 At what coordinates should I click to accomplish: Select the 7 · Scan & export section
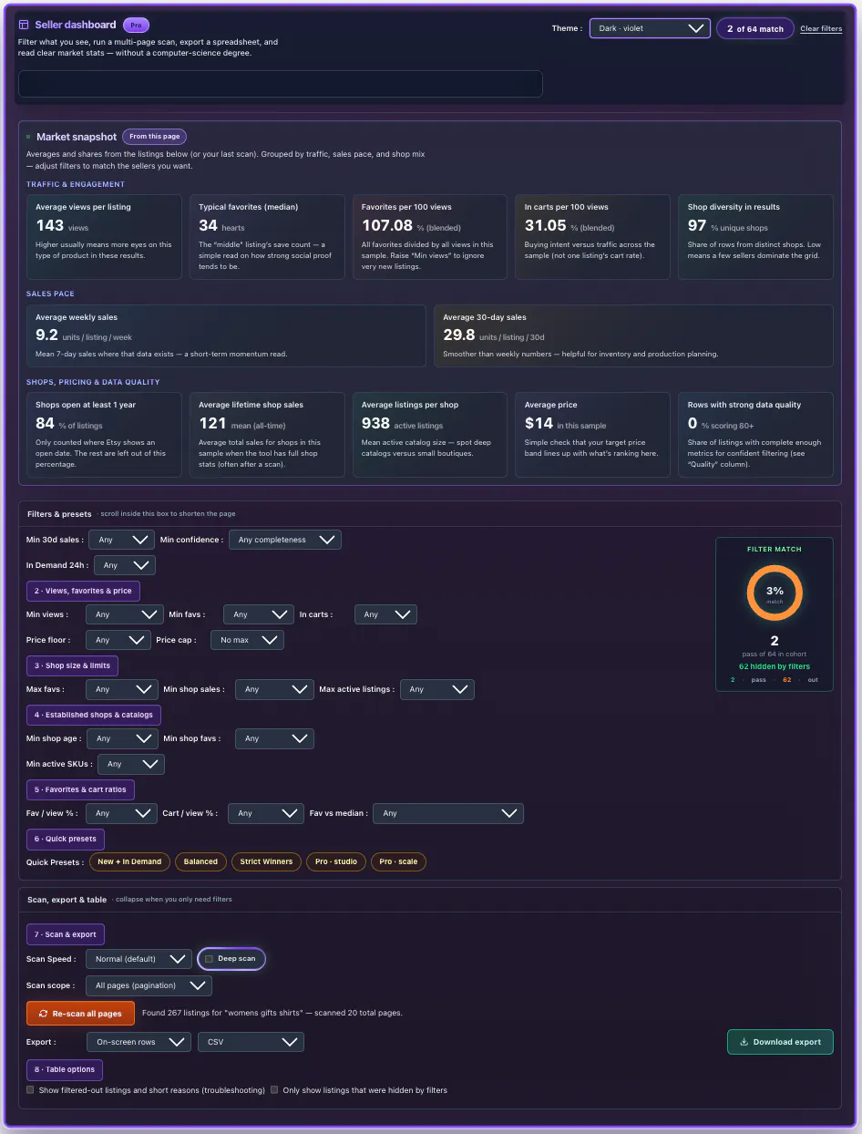(x=66, y=934)
